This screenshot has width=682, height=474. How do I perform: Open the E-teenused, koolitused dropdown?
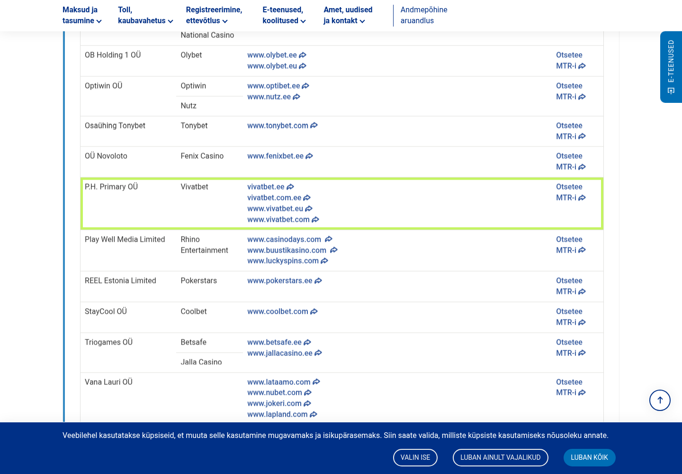(284, 15)
